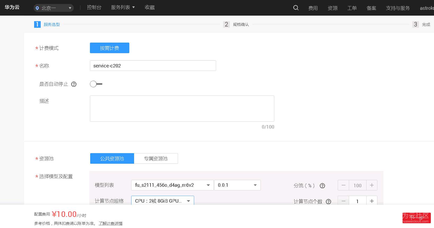Click the help icon next to 分流（%）
Image resolution: width=434 pixels, height=228 pixels.
[x=322, y=186]
